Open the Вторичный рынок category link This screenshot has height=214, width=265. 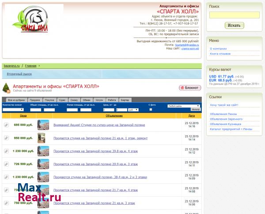click(x=19, y=74)
